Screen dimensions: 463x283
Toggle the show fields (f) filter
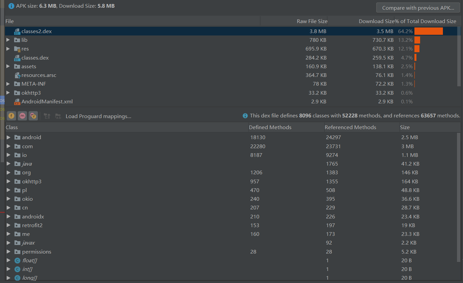click(12, 116)
